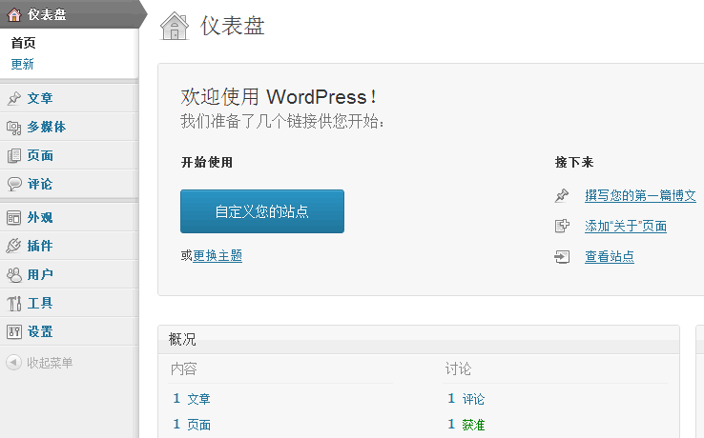Click the tools icon next to 工具

[14, 304]
